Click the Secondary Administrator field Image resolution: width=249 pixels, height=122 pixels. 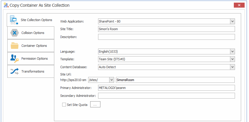[x=166, y=96]
